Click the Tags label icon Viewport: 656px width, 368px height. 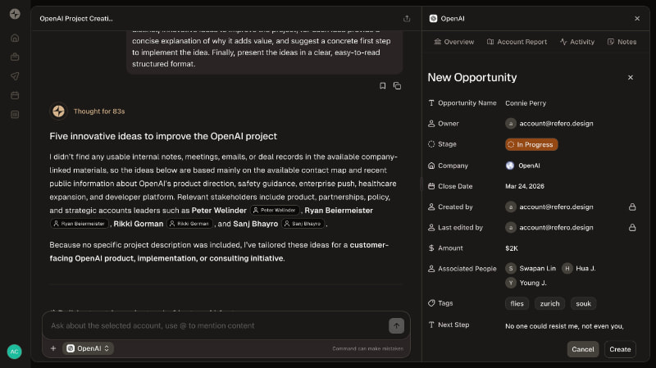click(431, 303)
